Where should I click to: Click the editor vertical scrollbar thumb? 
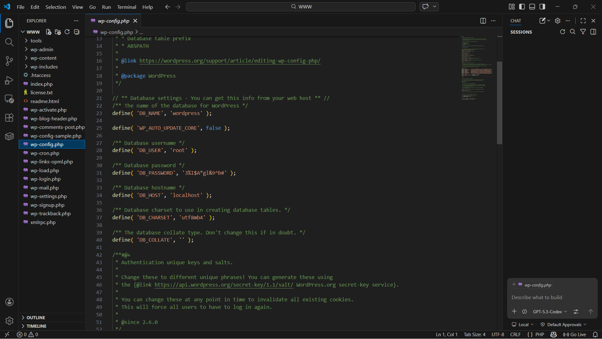coord(499,102)
